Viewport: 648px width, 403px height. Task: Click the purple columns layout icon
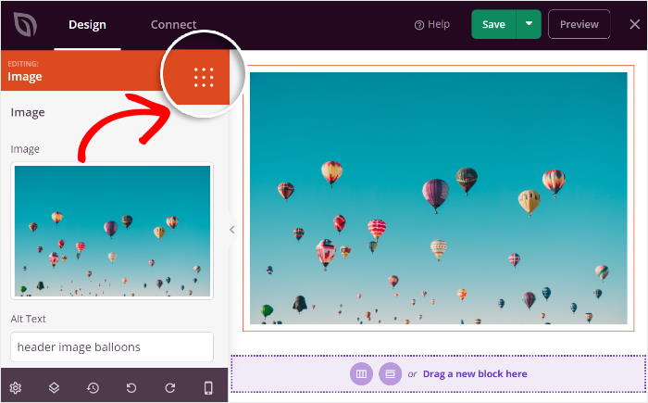click(x=361, y=373)
